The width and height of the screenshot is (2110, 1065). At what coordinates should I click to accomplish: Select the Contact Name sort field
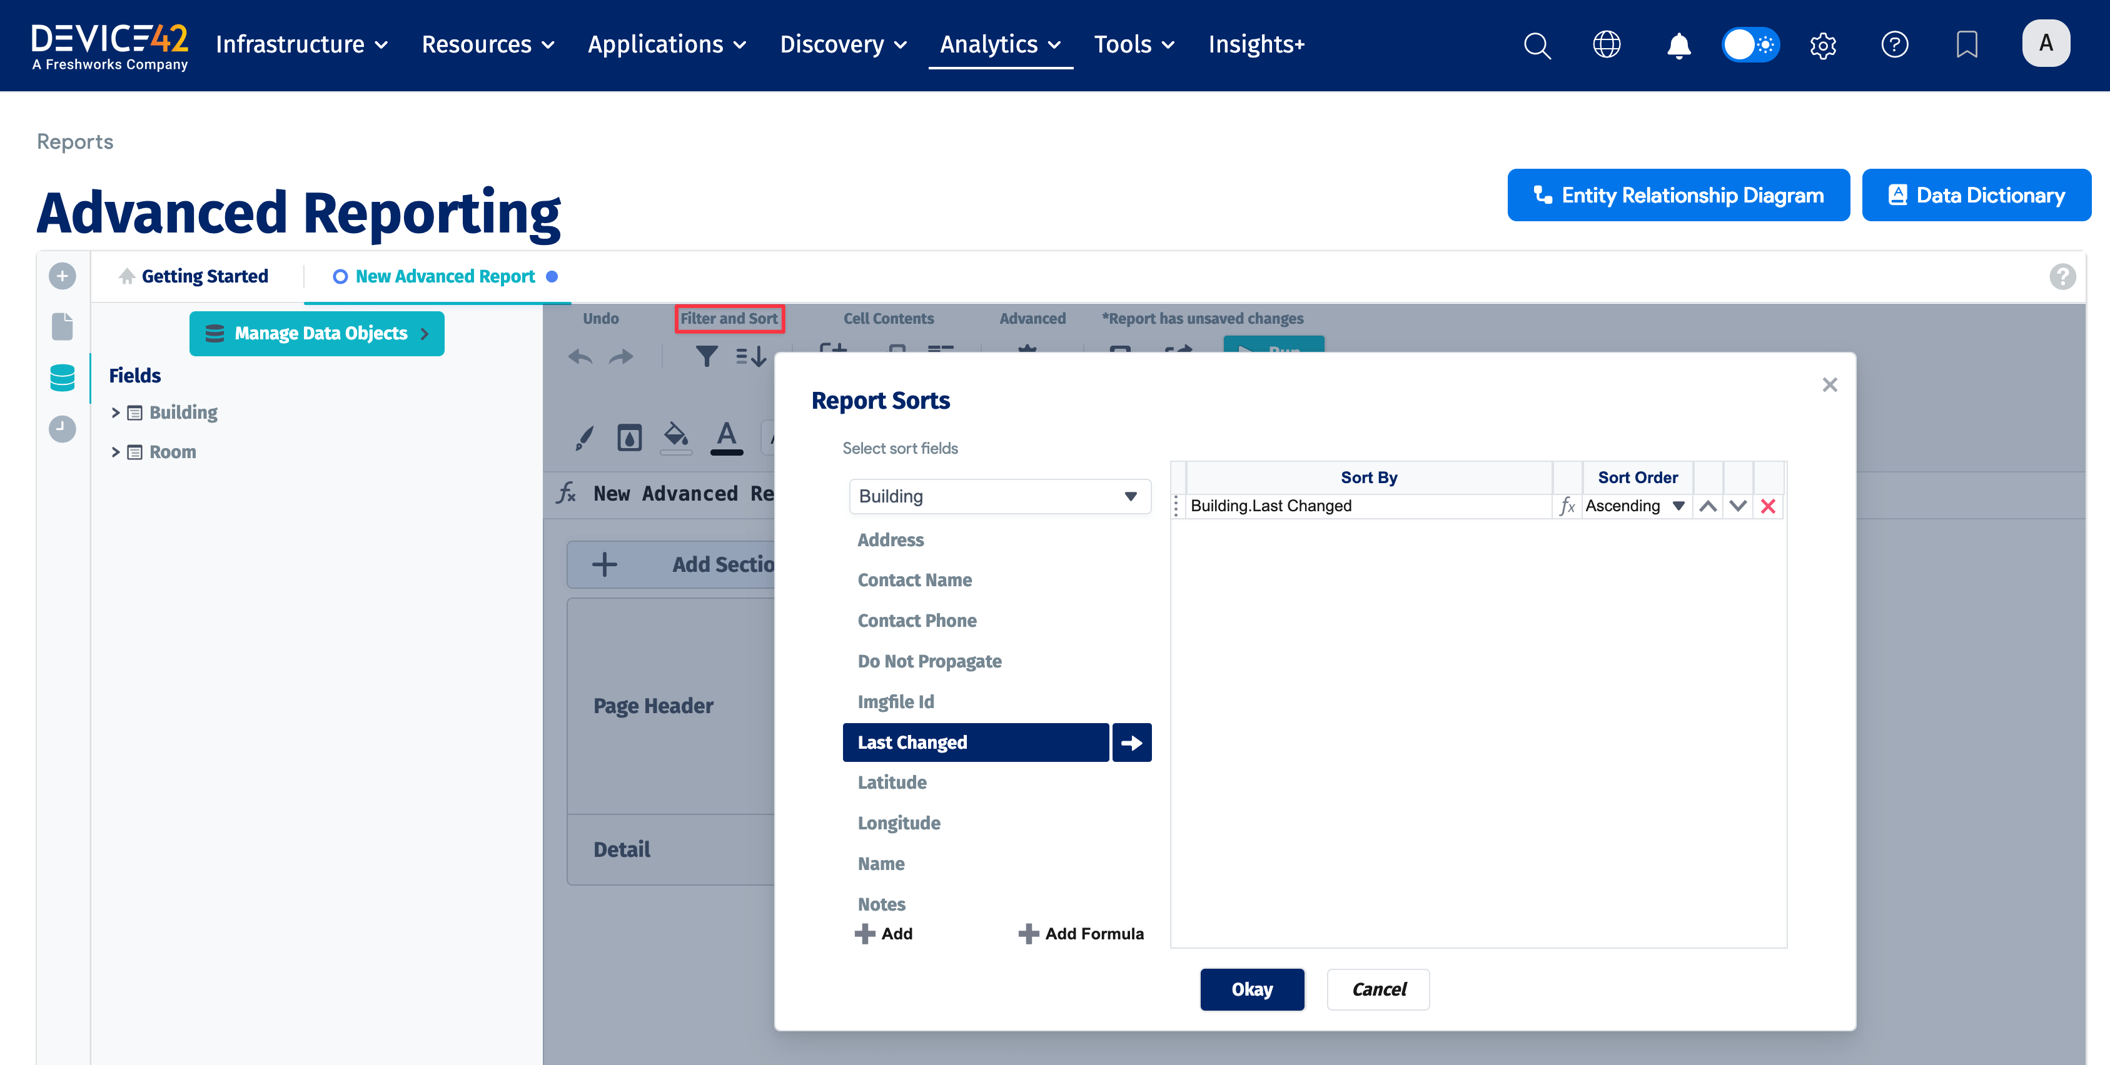click(x=914, y=581)
